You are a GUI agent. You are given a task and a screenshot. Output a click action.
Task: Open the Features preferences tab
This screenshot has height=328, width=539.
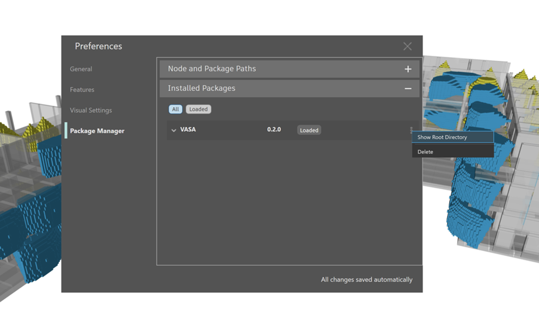click(82, 90)
